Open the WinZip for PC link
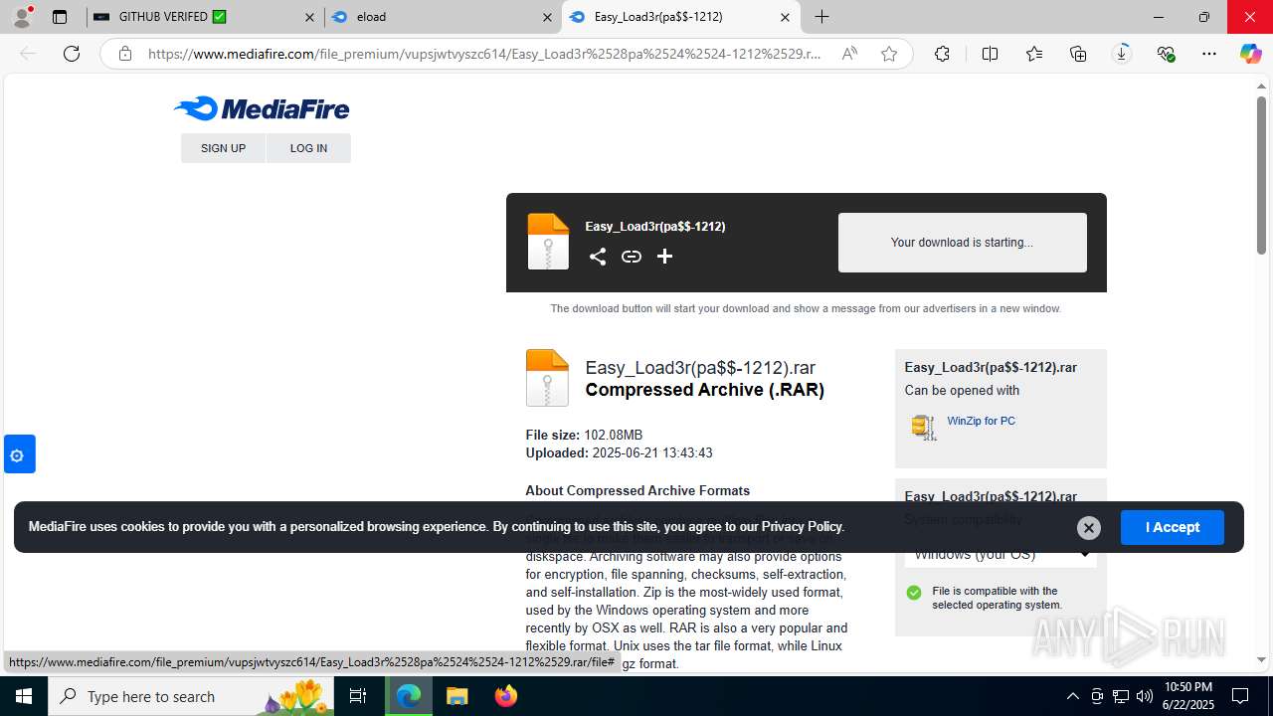This screenshot has height=716, width=1273. tap(981, 421)
